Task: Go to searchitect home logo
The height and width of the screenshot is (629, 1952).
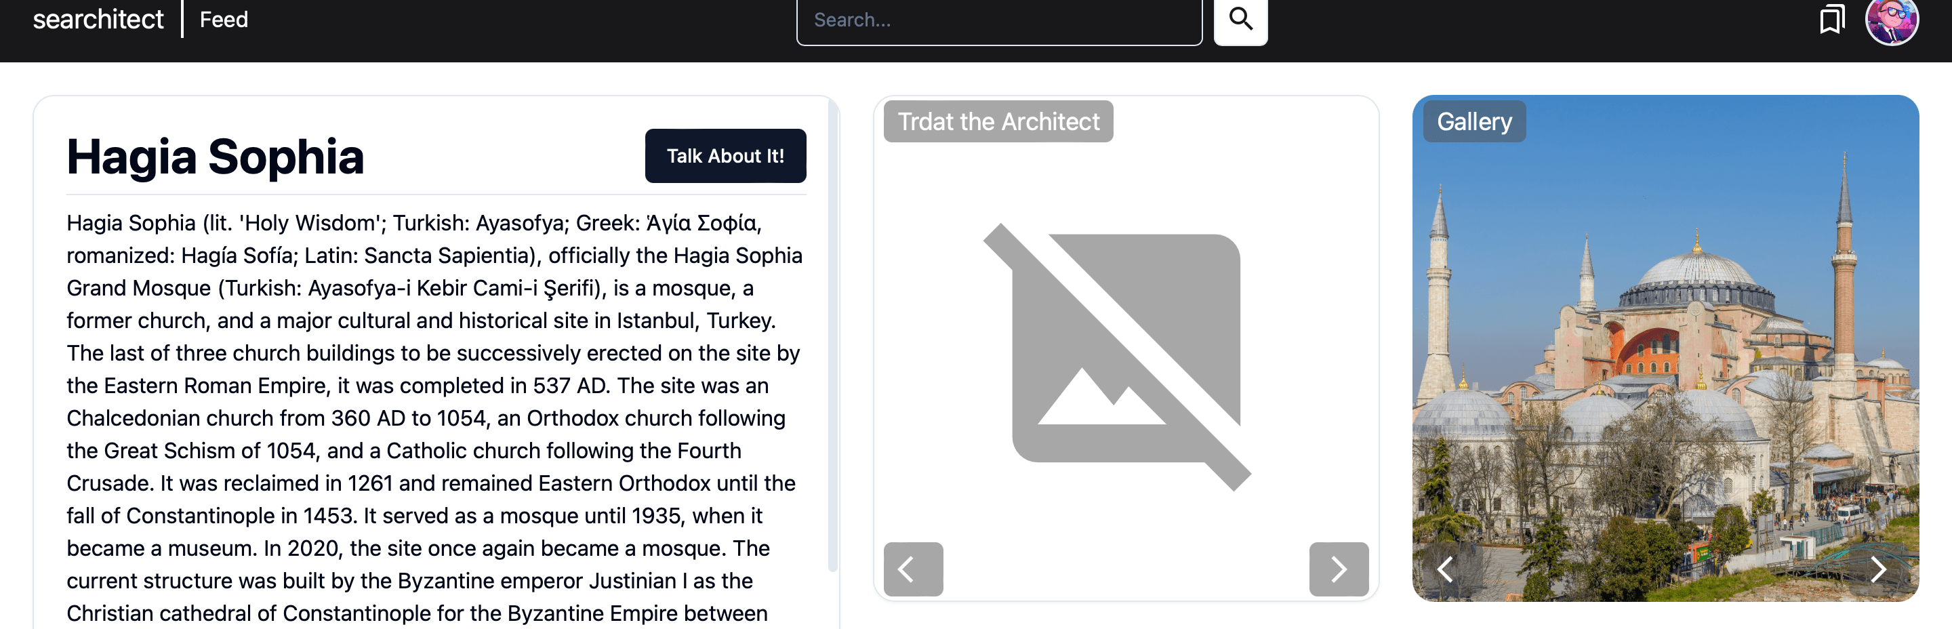Action: [98, 19]
